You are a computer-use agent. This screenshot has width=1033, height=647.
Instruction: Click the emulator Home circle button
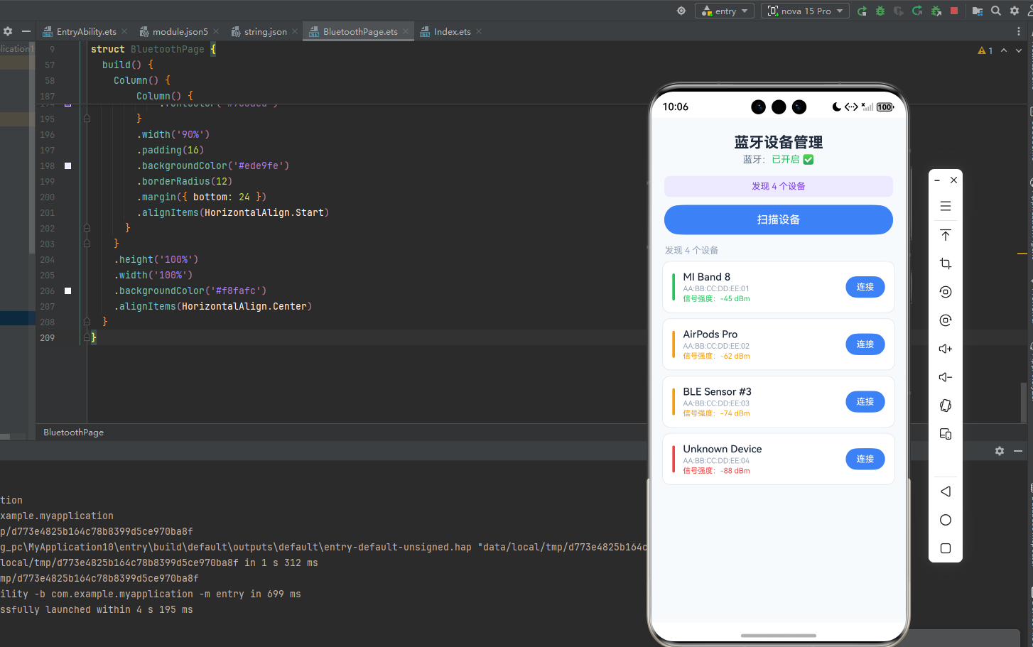(946, 520)
